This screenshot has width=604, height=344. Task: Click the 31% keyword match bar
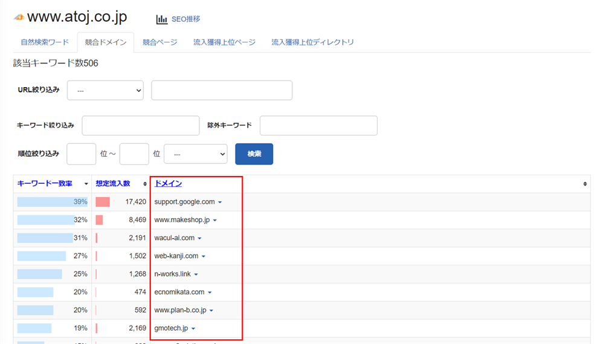click(x=45, y=238)
